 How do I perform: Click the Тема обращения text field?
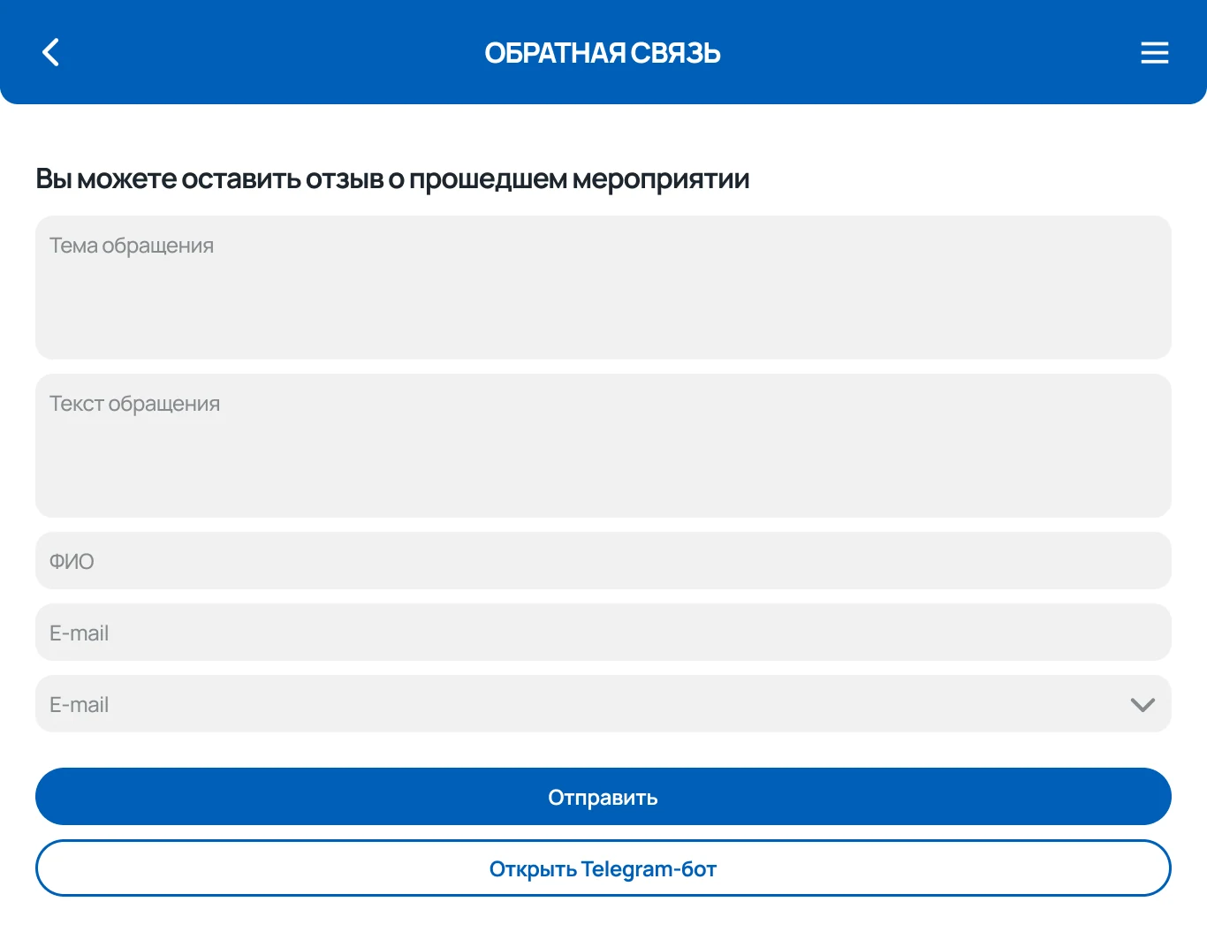pos(603,287)
